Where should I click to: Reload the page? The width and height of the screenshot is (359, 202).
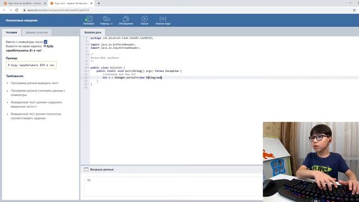[17, 10]
